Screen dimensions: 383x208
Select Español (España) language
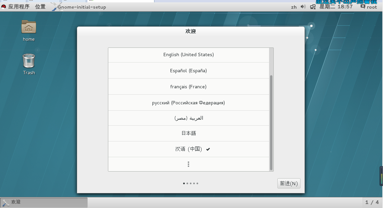pos(188,71)
